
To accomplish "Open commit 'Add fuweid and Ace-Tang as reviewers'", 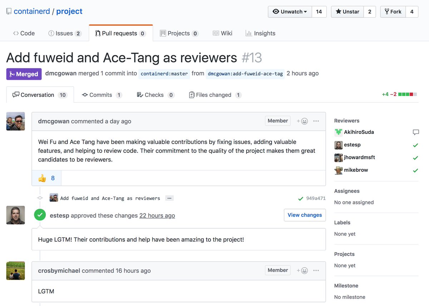I will 110,198.
